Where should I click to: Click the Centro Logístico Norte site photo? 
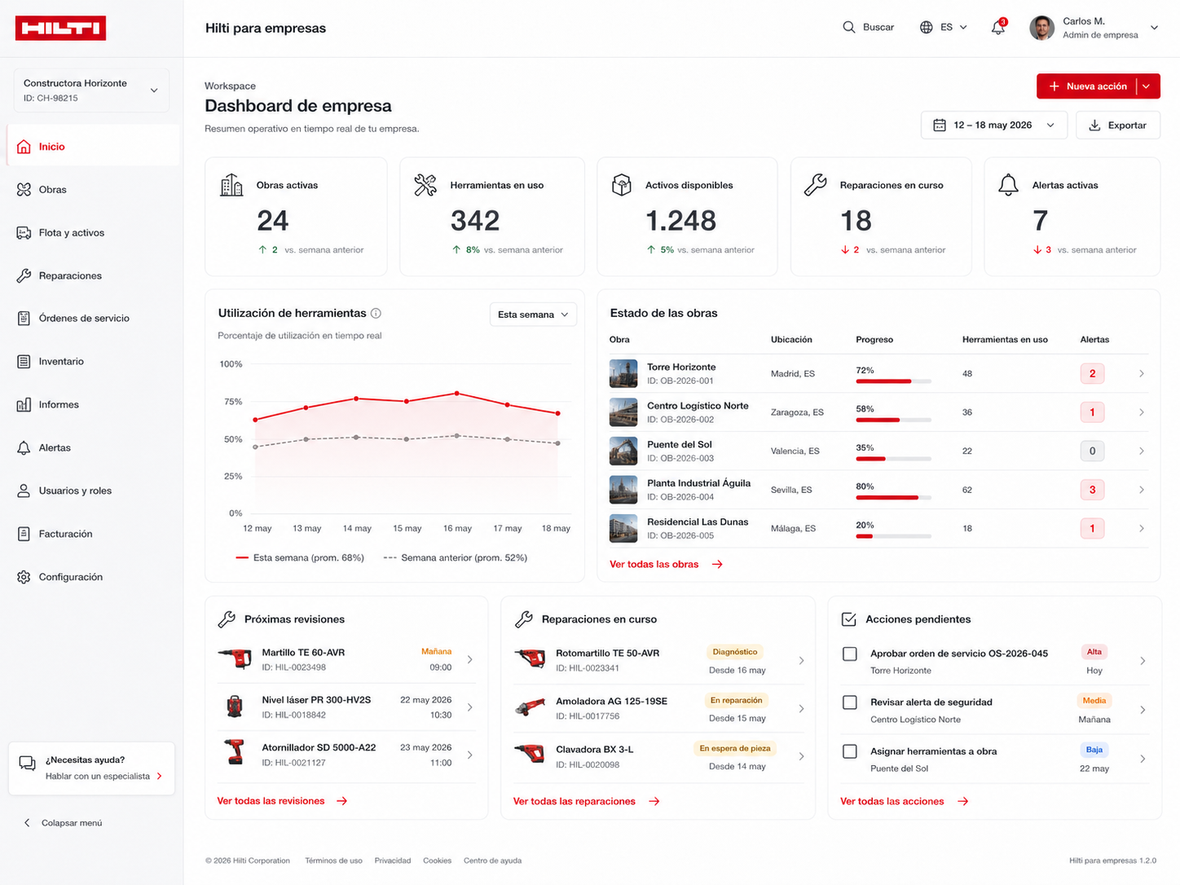point(623,412)
